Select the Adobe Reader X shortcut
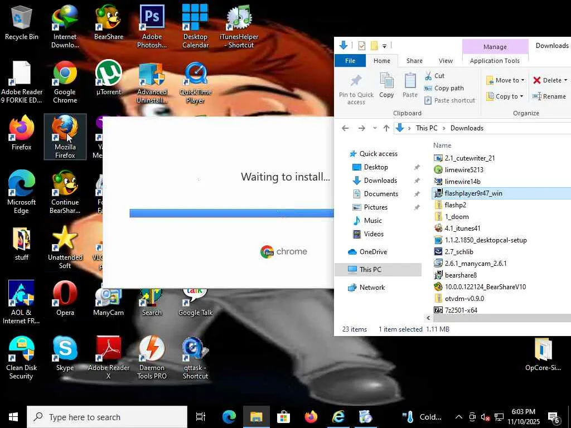The height and width of the screenshot is (428, 571). click(x=109, y=357)
